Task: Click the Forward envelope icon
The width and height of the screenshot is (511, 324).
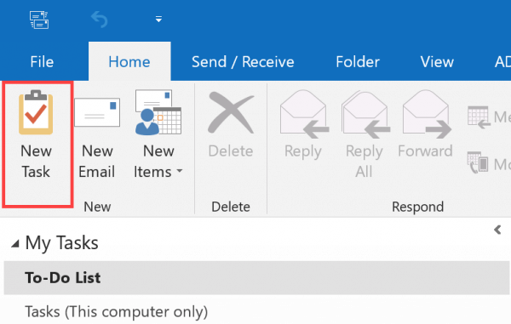Action: (427, 114)
